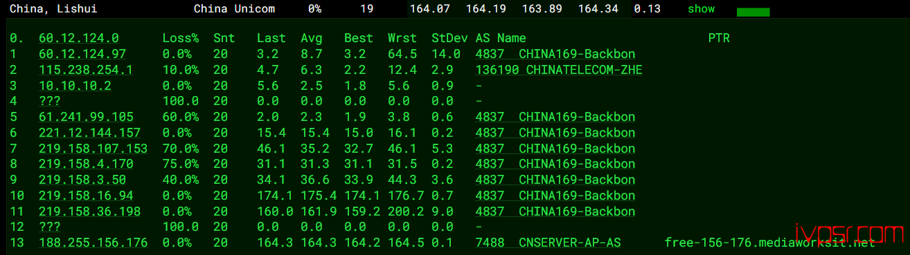Open AS 4837 link in hop 11 row
This screenshot has height=255, width=910.
tap(555, 211)
